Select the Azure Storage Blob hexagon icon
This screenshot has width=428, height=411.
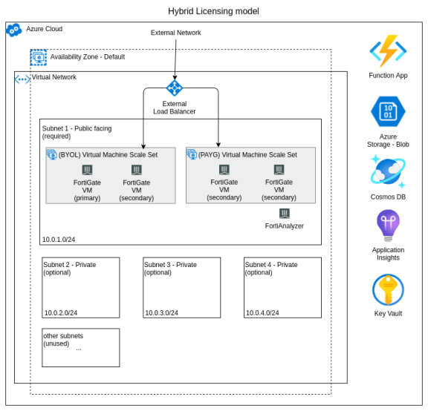(388, 111)
